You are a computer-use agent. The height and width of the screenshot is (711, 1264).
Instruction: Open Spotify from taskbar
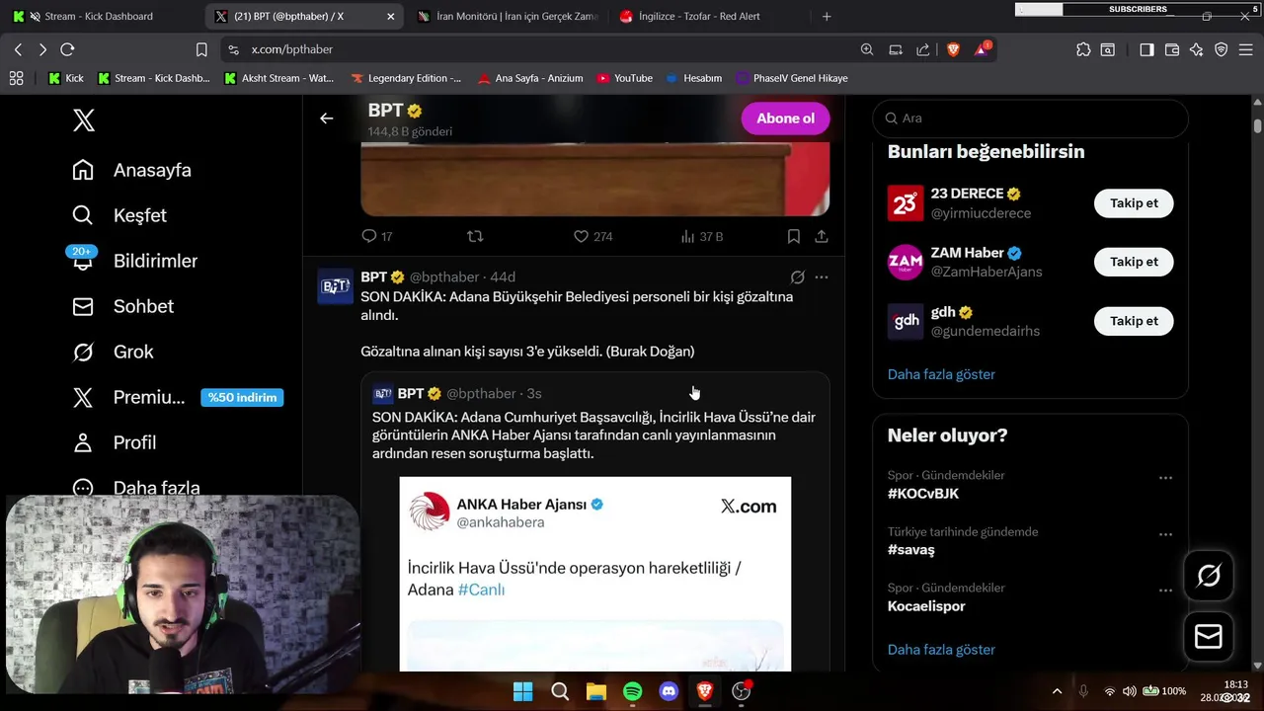click(x=633, y=692)
